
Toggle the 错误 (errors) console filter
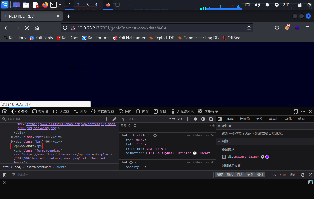[220, 175]
